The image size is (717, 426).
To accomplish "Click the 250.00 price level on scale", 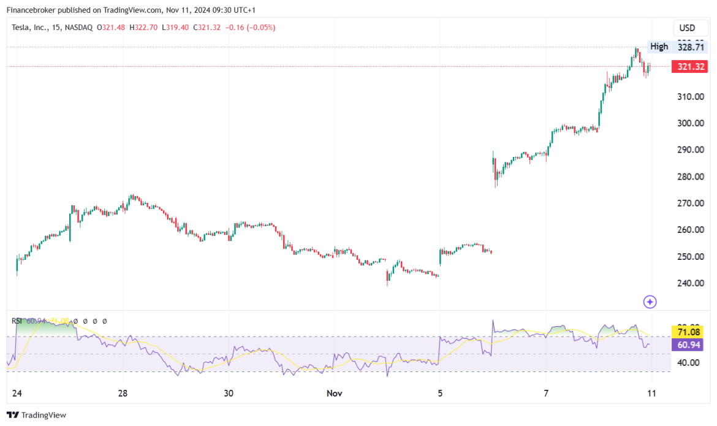I will [691, 257].
